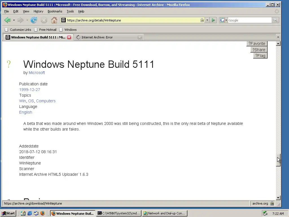Click archive.org in the status bar
This screenshot has width=289, height=217.
point(260,203)
